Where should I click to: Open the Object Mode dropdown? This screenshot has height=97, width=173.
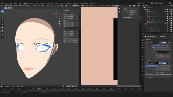[x=9, y=5]
